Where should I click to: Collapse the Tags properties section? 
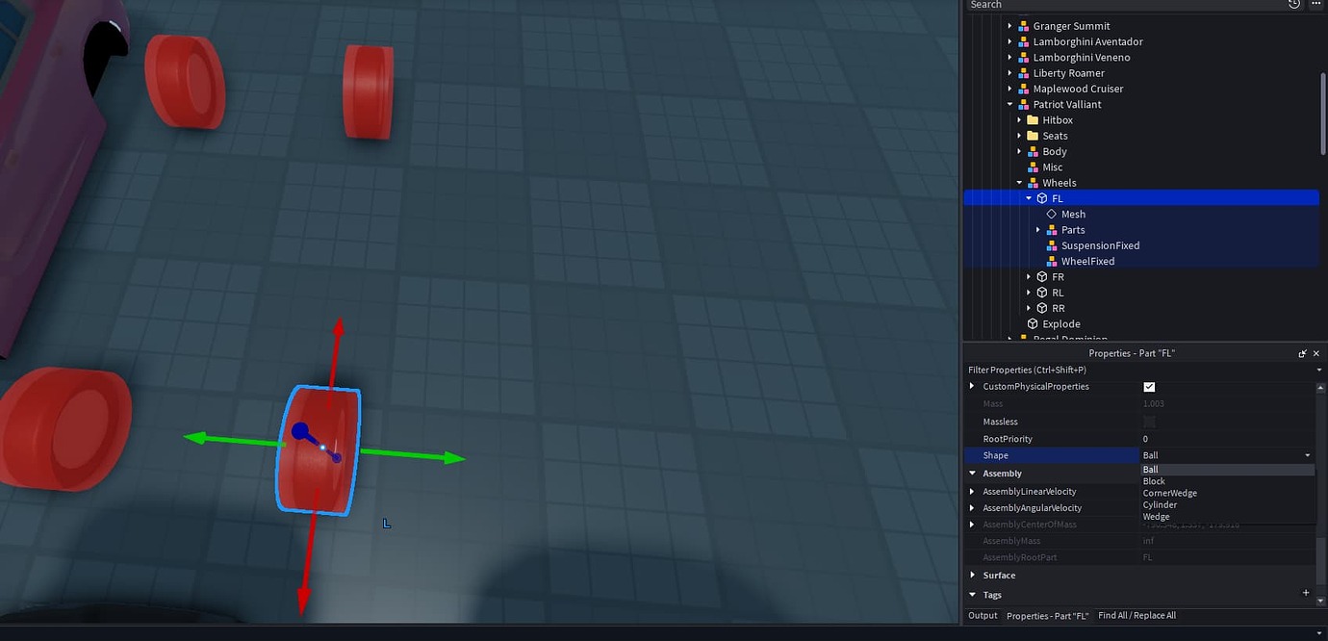[973, 595]
